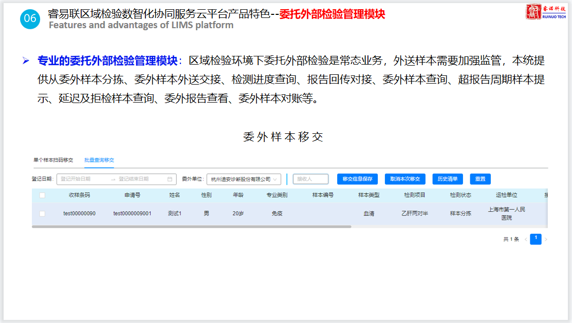Click the arrow bullet before 专业的委托外部检验管理模块
Viewport: 572px width, 323px height.
click(26, 61)
